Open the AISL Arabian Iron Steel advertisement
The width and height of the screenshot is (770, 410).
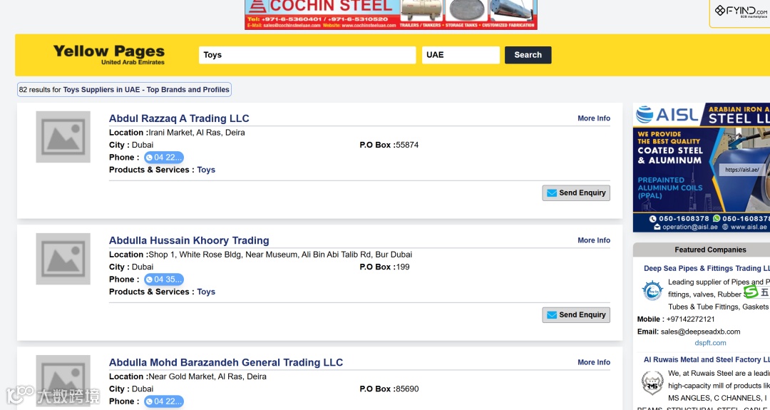[x=702, y=168]
